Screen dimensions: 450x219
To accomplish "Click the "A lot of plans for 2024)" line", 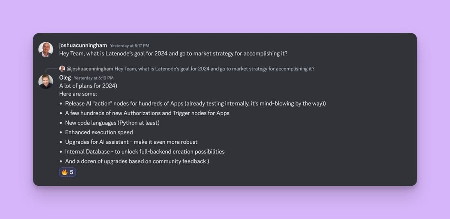I will (88, 86).
